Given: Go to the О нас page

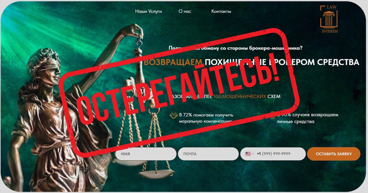Looking at the screenshot, I should pyautogui.click(x=185, y=11).
